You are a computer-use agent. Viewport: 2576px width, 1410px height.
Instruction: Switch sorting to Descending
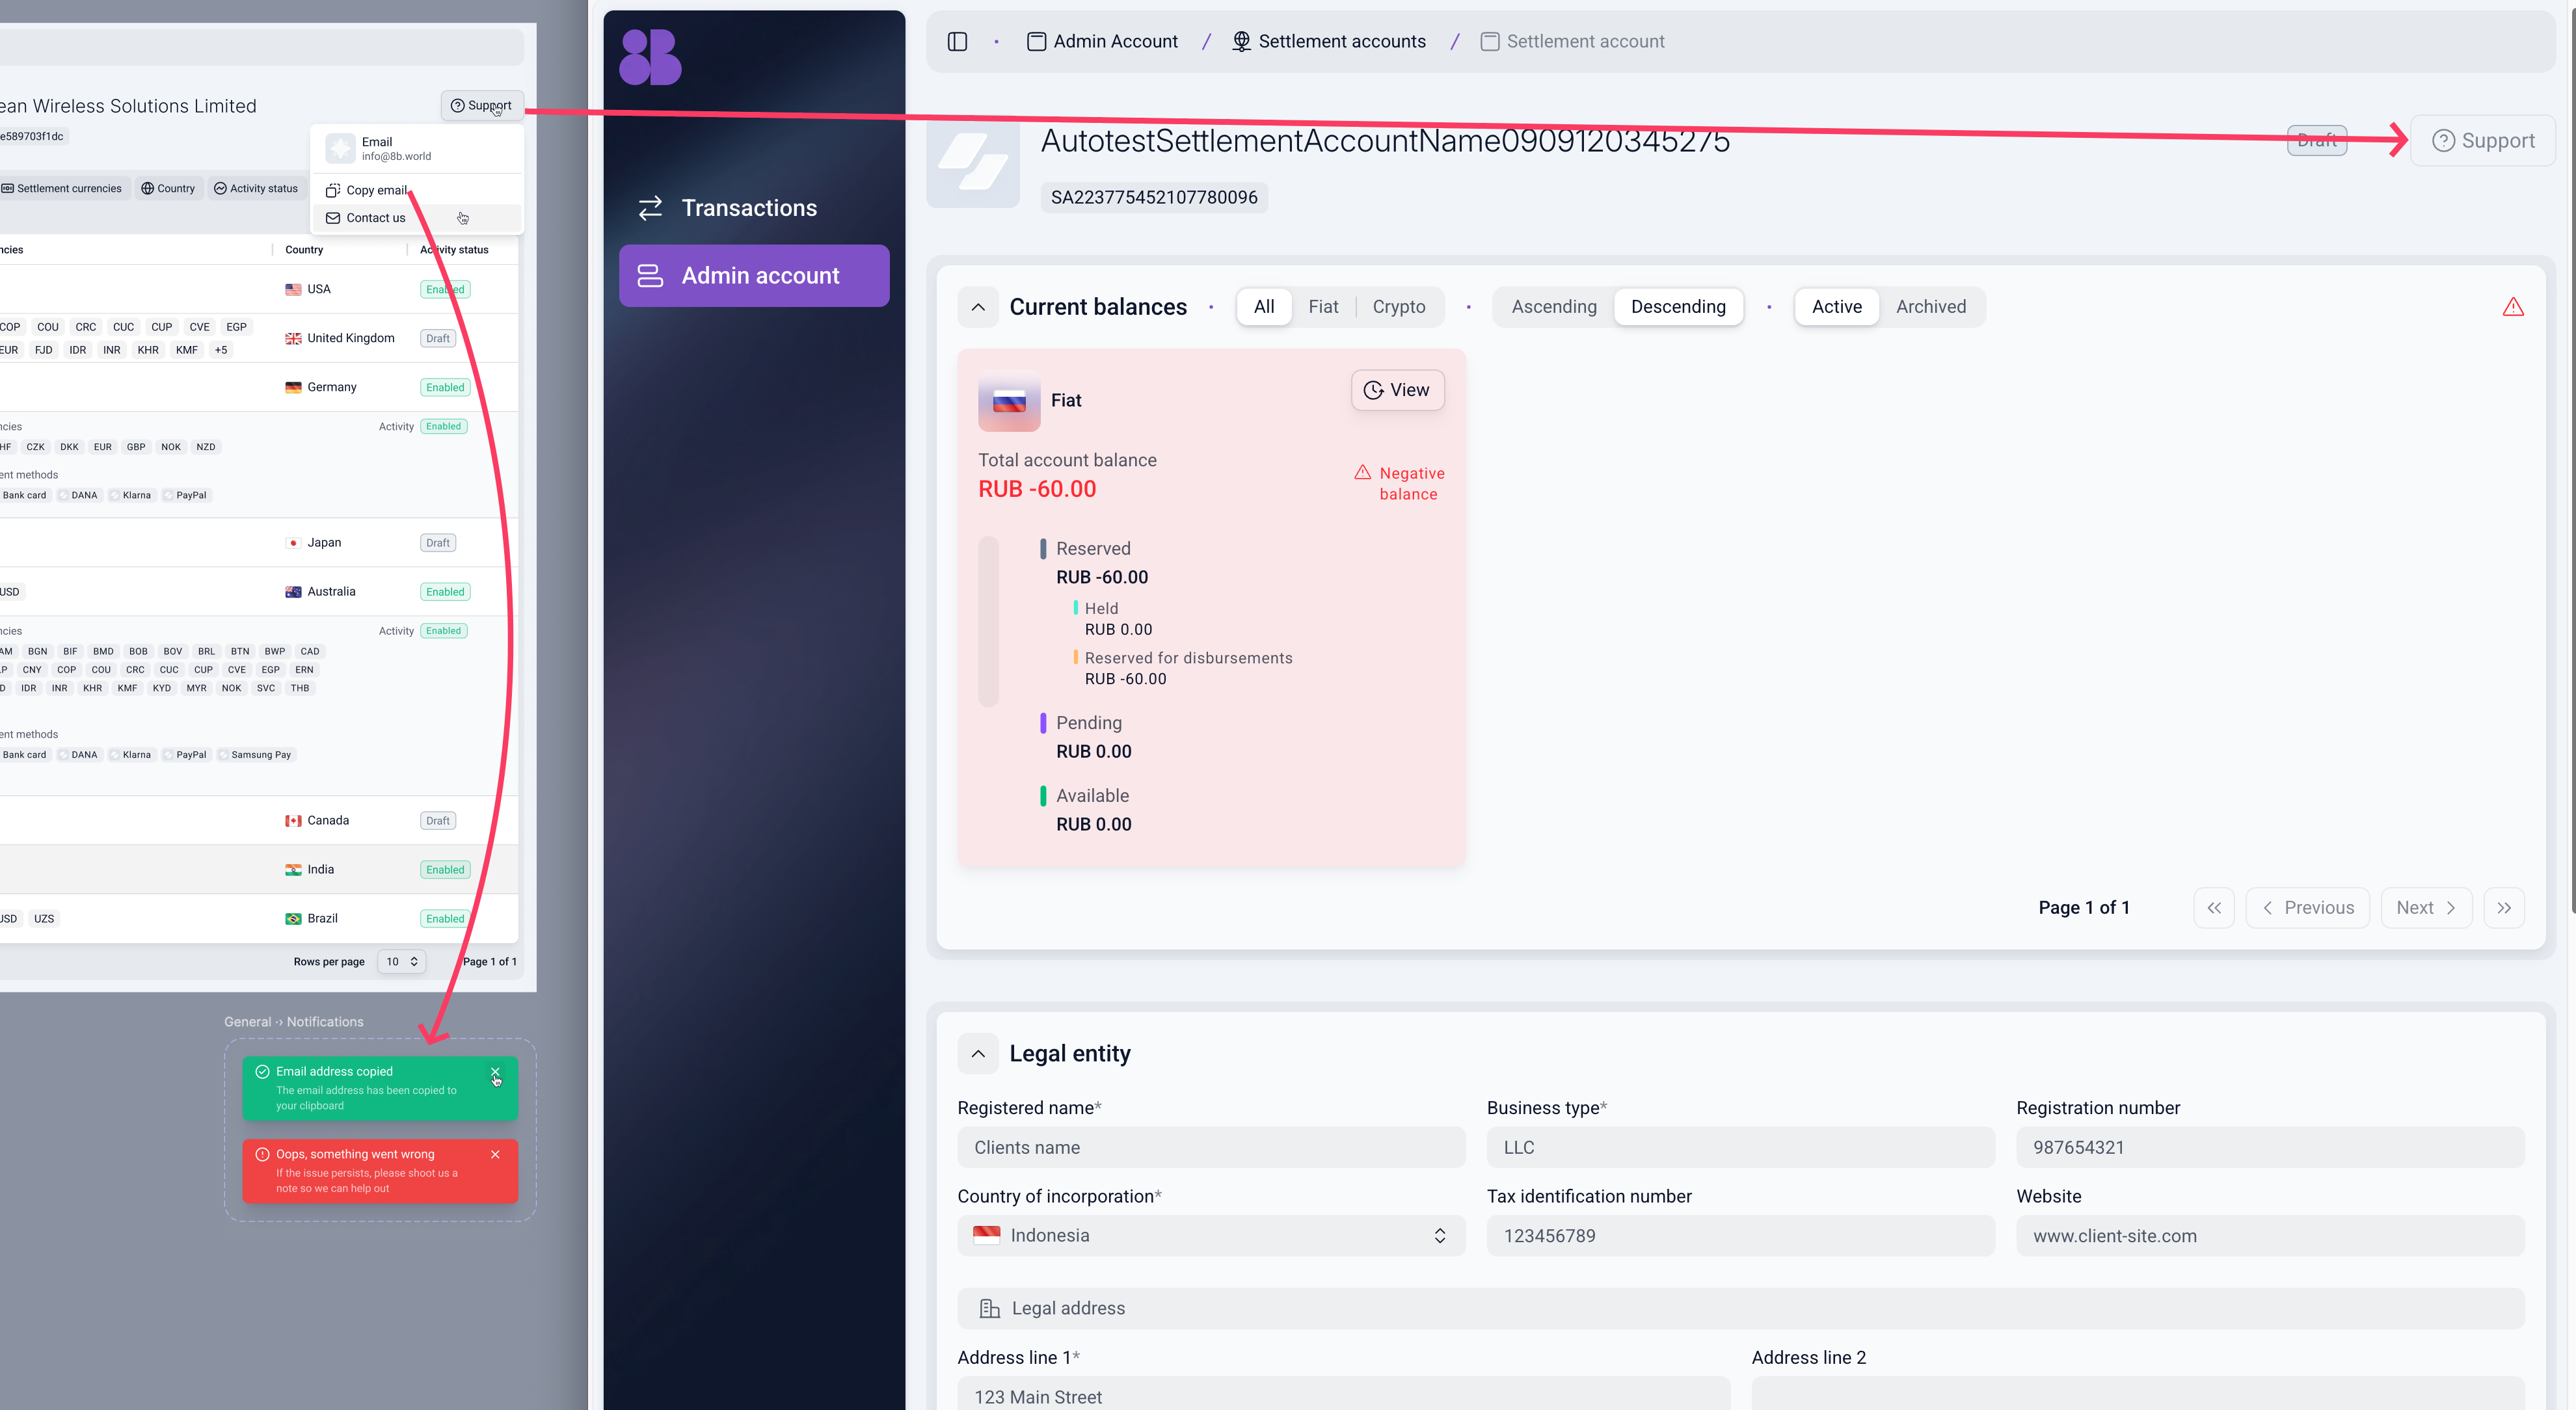(x=1678, y=307)
